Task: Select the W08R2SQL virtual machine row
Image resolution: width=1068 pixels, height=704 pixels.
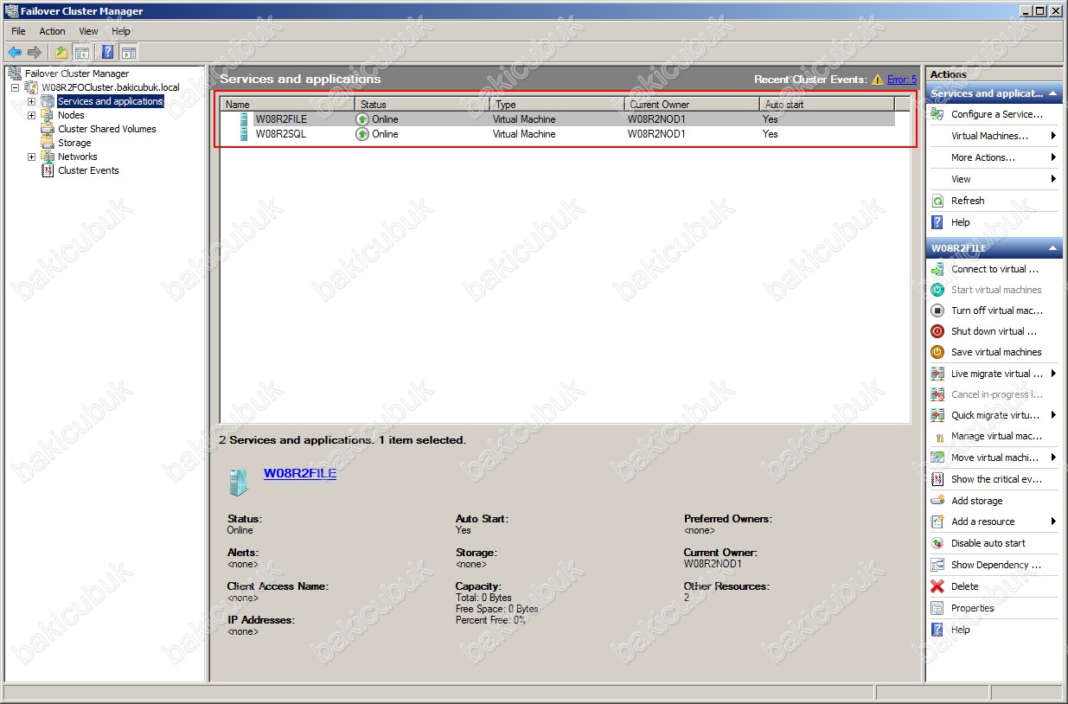Action: point(558,134)
